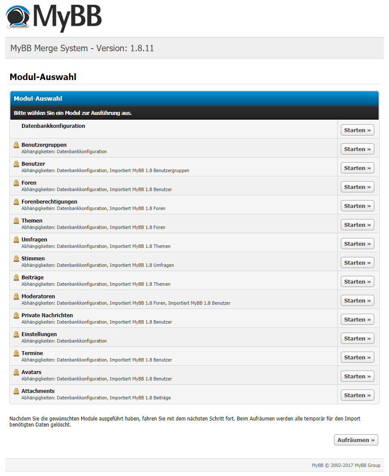Click the lock icon beside Umfragen

tap(16, 240)
